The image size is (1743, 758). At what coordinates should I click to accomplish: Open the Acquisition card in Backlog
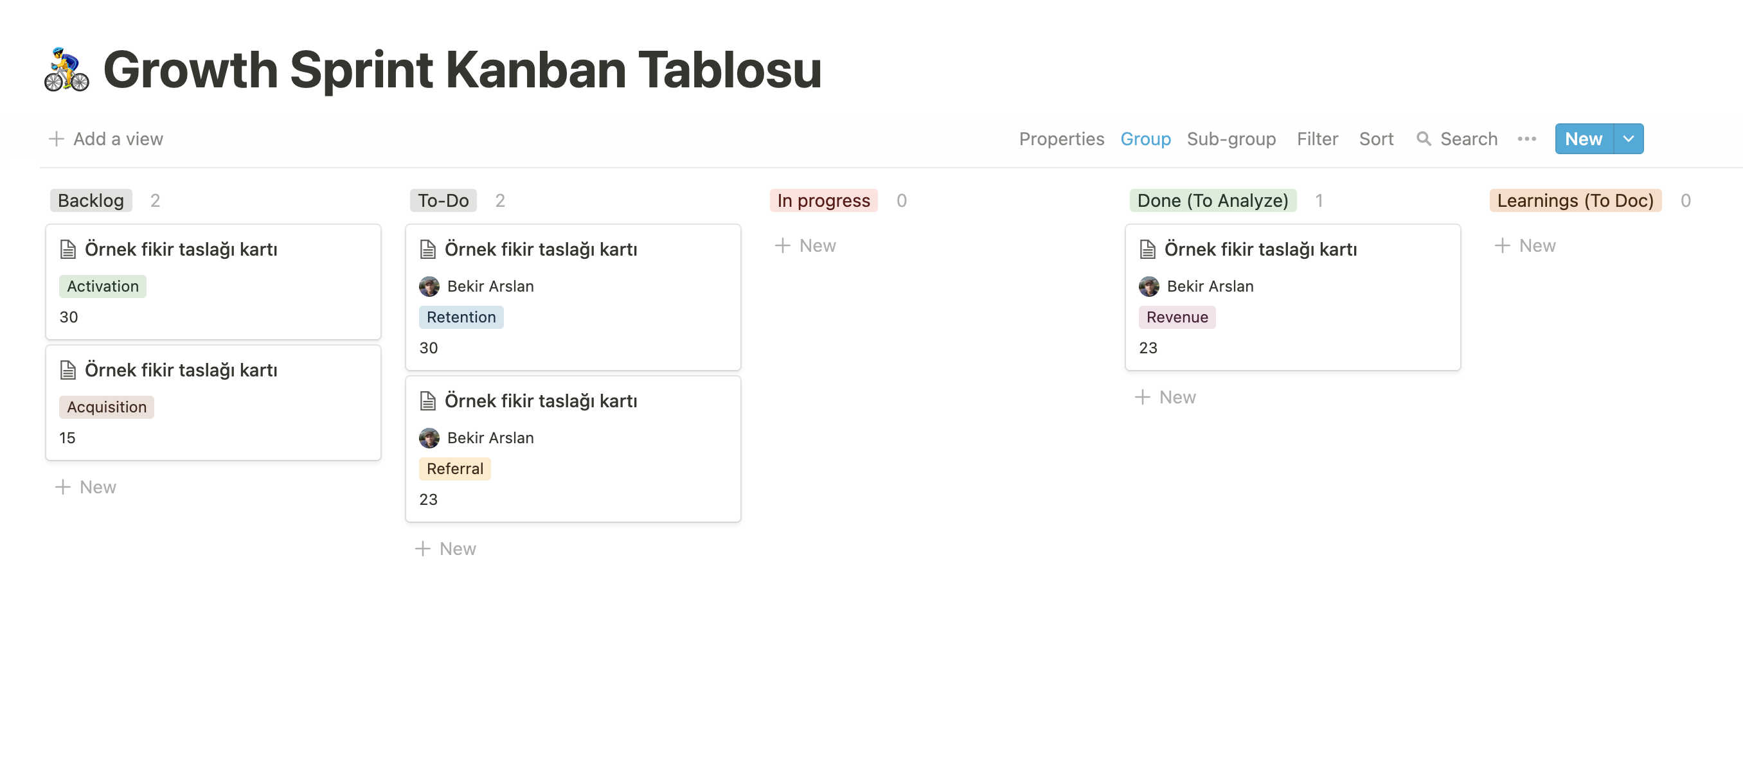point(181,371)
